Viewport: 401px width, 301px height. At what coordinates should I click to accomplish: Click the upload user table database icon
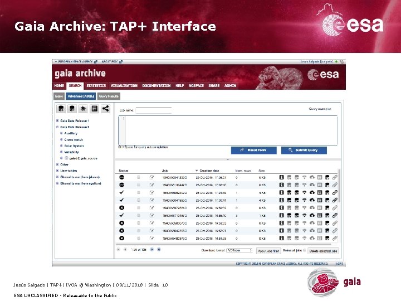coord(61,109)
